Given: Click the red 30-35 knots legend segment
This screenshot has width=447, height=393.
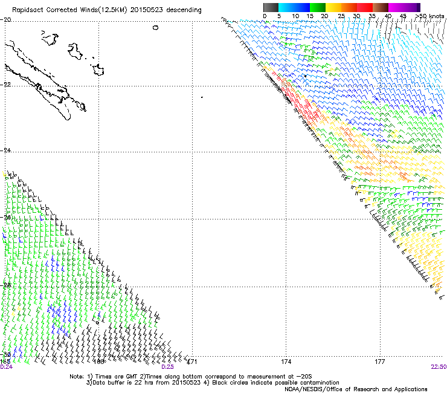Looking at the screenshot, I should pyautogui.click(x=365, y=7).
